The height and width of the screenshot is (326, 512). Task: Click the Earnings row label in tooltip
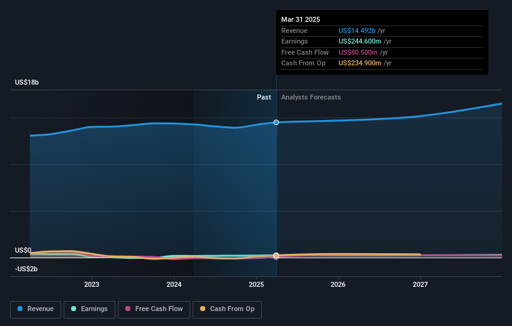point(294,41)
